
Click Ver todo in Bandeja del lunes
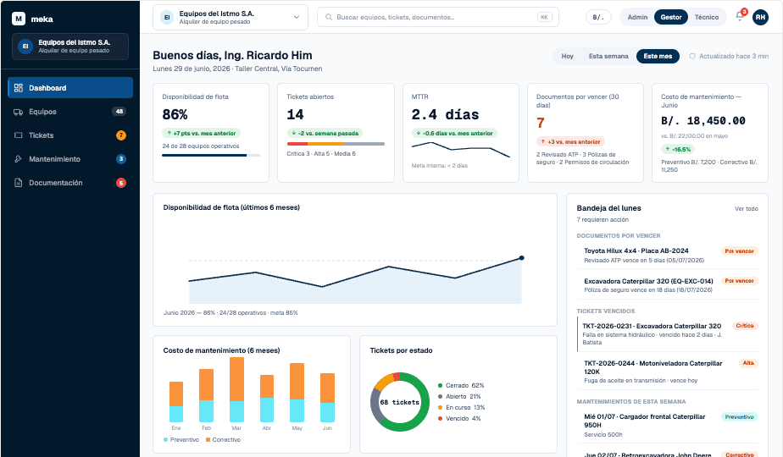point(746,208)
